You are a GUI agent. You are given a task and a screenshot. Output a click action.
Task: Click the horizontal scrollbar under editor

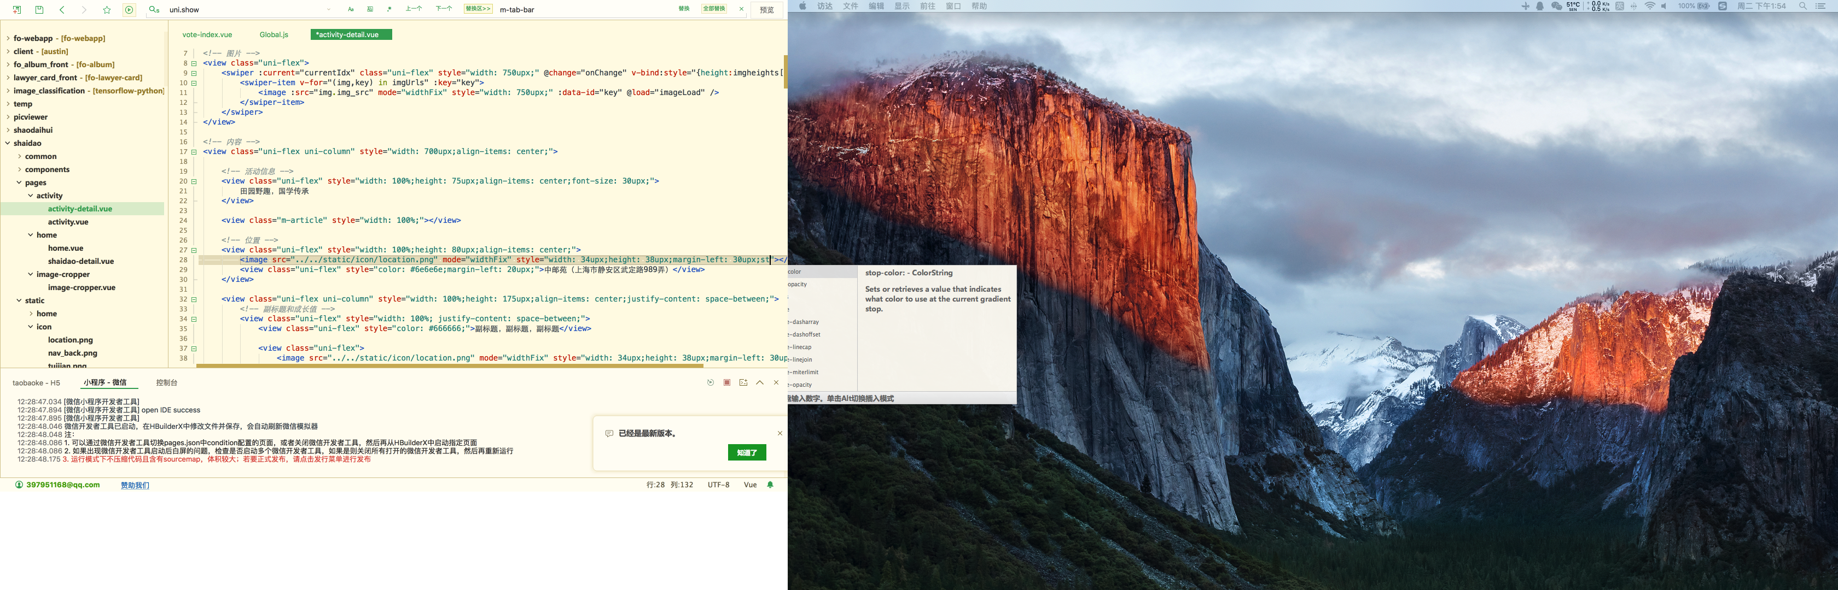pyautogui.click(x=450, y=366)
